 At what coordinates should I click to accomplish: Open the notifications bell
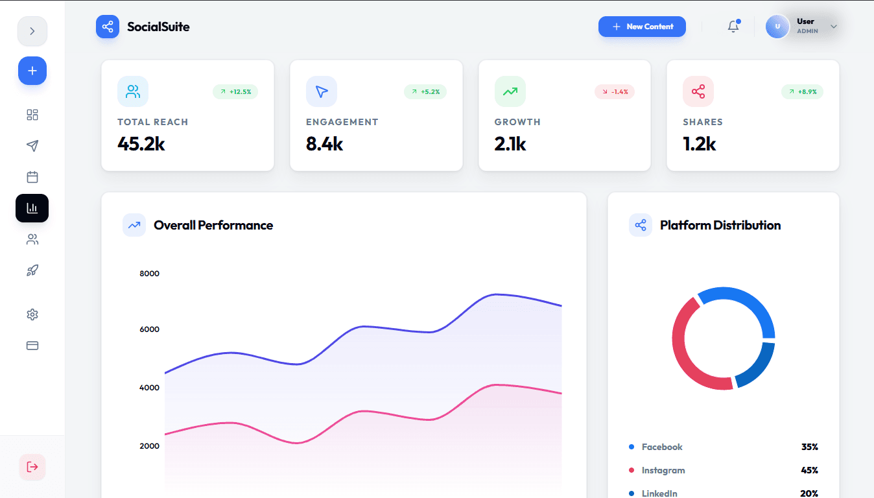733,27
